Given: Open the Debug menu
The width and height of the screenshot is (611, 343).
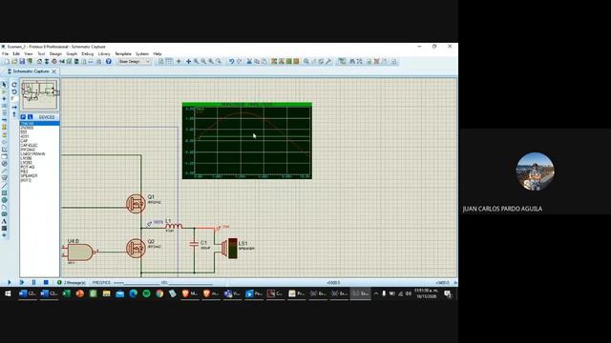Looking at the screenshot, I should tap(88, 54).
